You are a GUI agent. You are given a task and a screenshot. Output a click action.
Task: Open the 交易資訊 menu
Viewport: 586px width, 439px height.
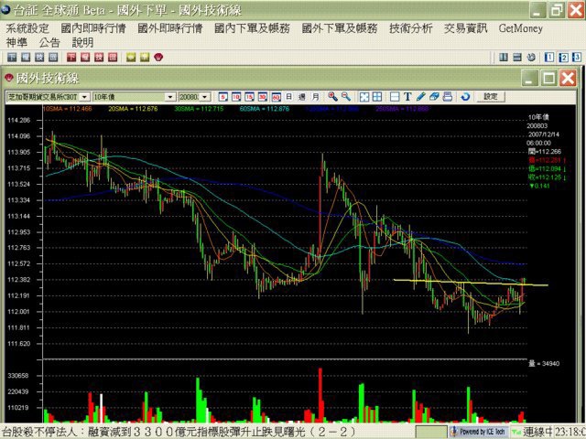pyautogui.click(x=466, y=28)
